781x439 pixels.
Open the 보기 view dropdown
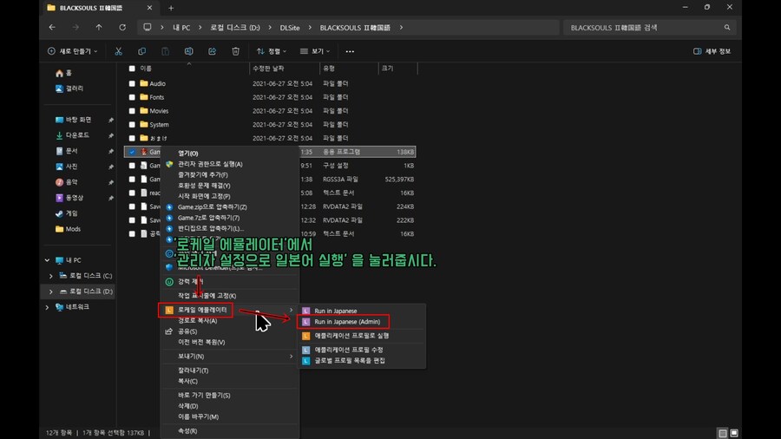pos(315,51)
